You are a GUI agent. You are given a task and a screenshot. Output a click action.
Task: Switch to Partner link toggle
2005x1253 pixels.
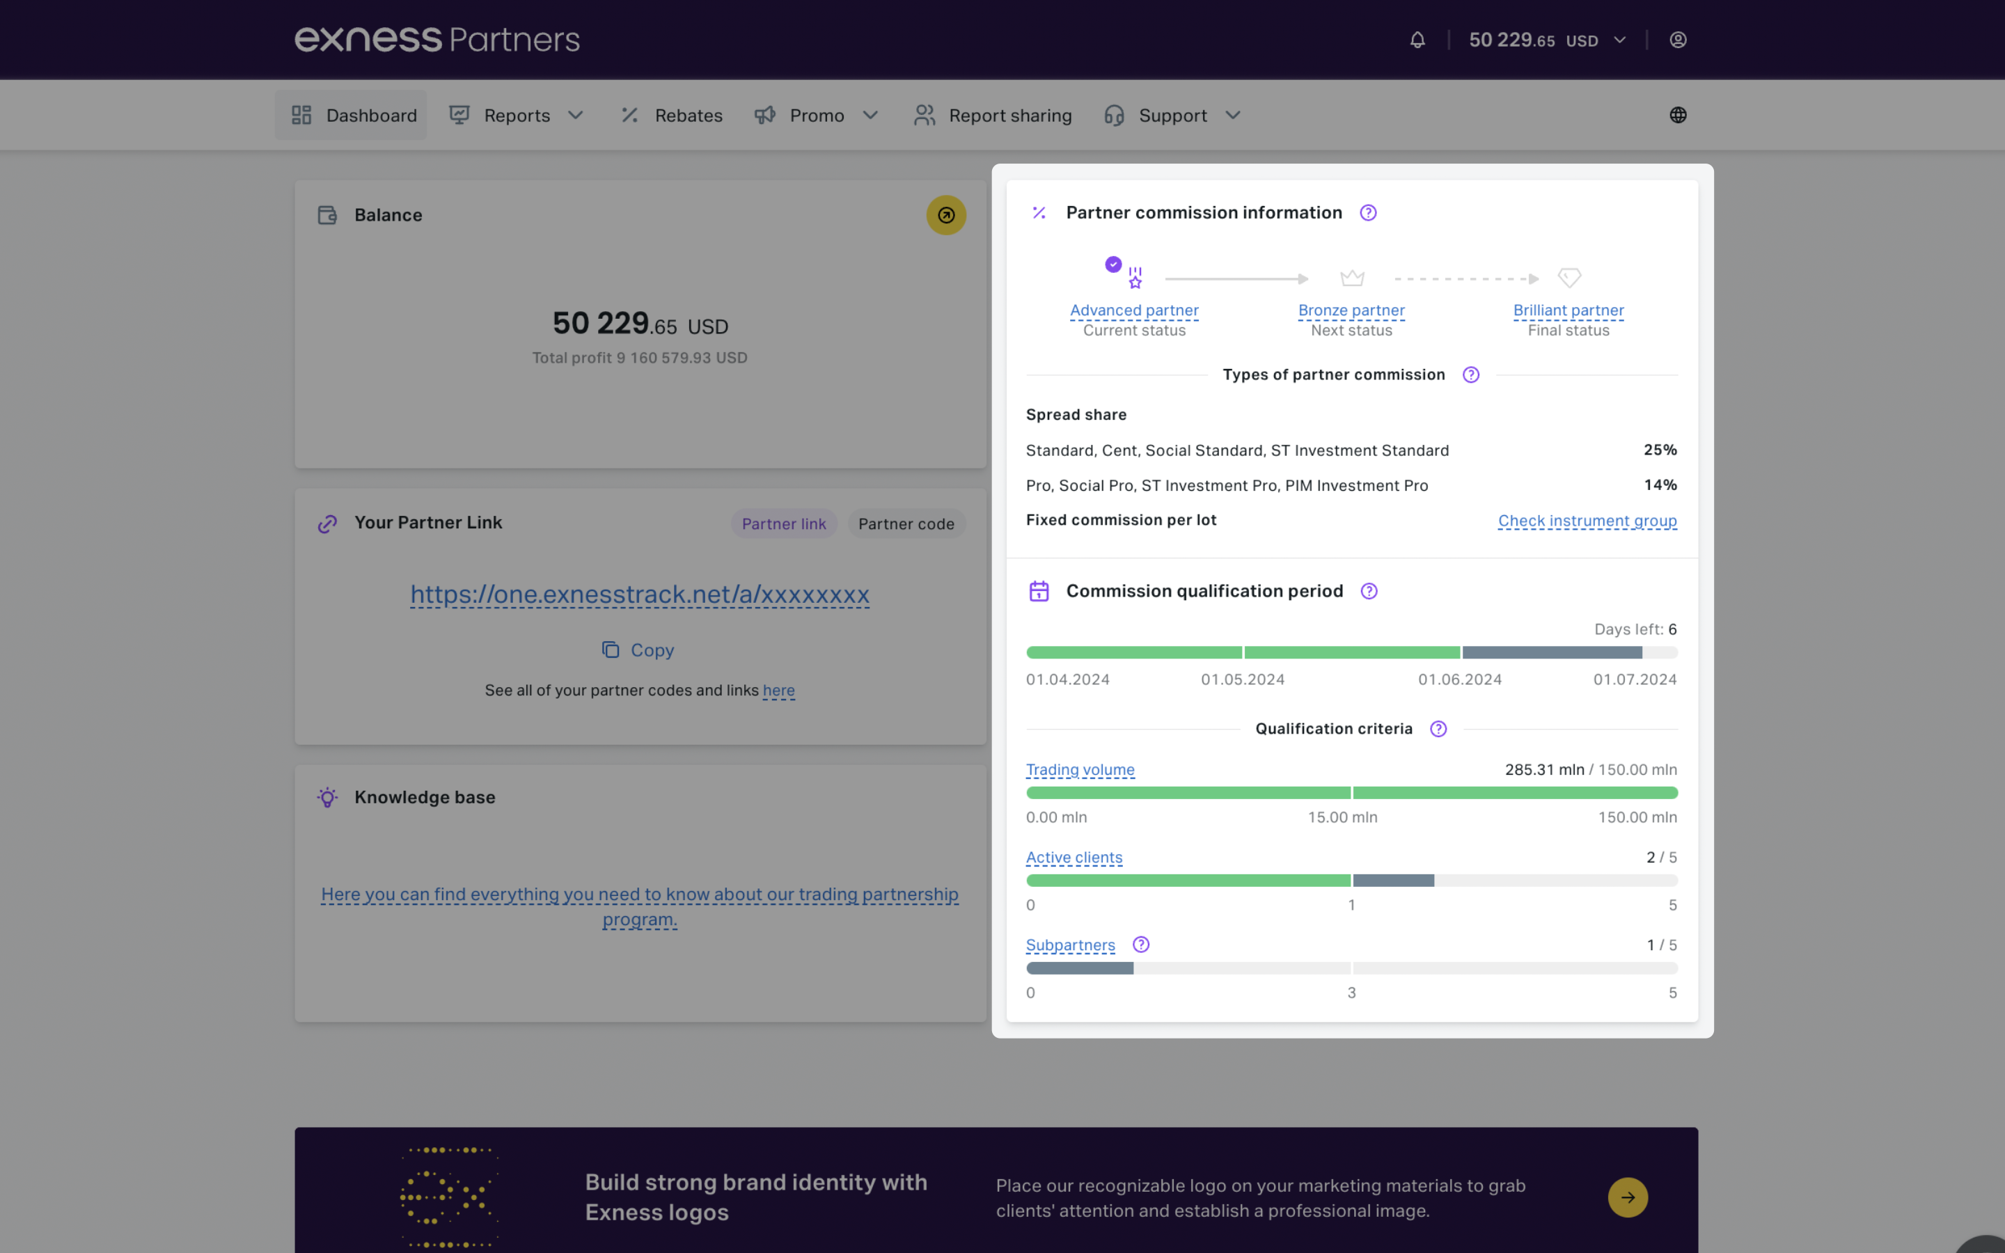tap(783, 523)
